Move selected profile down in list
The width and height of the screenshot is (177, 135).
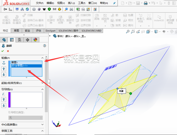pos(4,75)
